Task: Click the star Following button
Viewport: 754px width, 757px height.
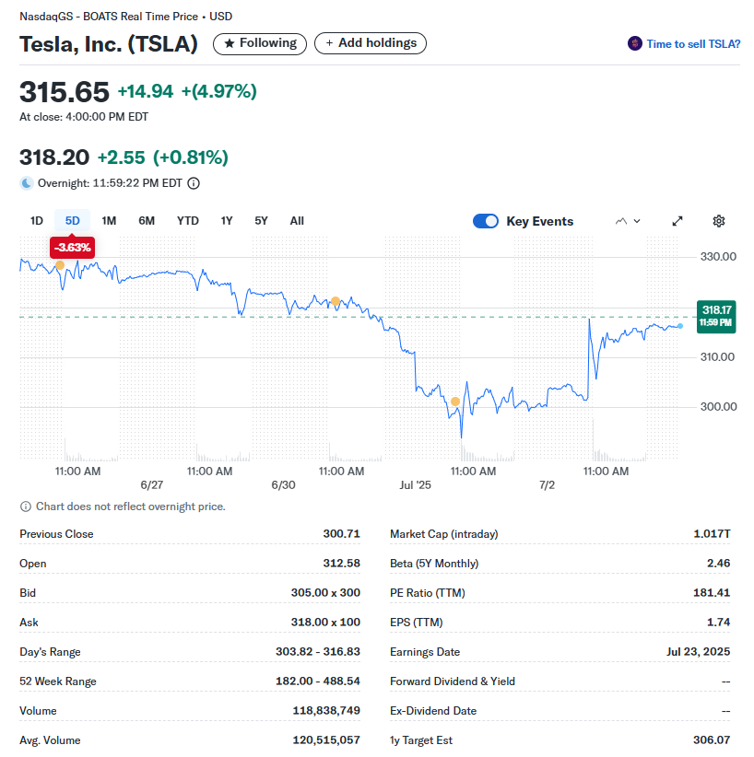Action: 260,43
